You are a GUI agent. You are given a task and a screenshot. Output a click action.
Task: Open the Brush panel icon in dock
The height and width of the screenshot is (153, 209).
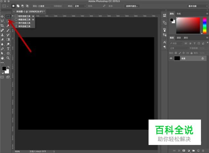pyautogui.click(x=165, y=30)
